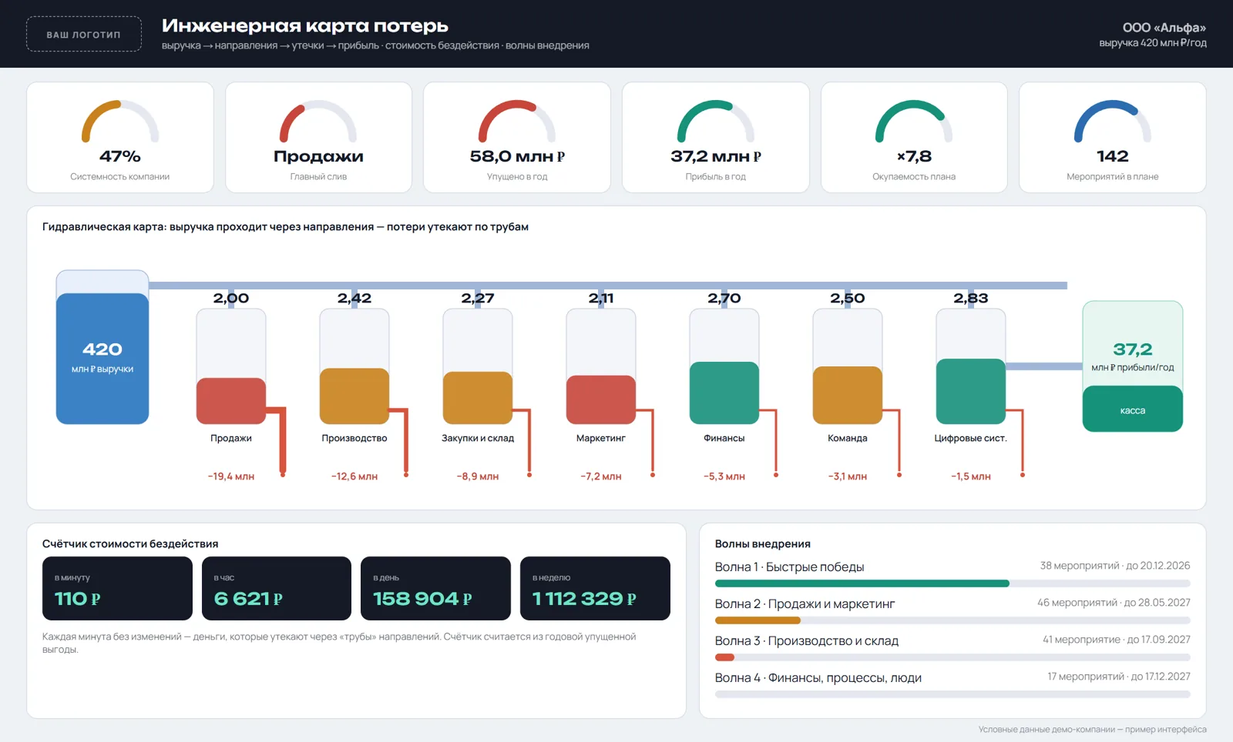Click the «ВАШ ЛОГОТИП» placeholder box

click(84, 35)
